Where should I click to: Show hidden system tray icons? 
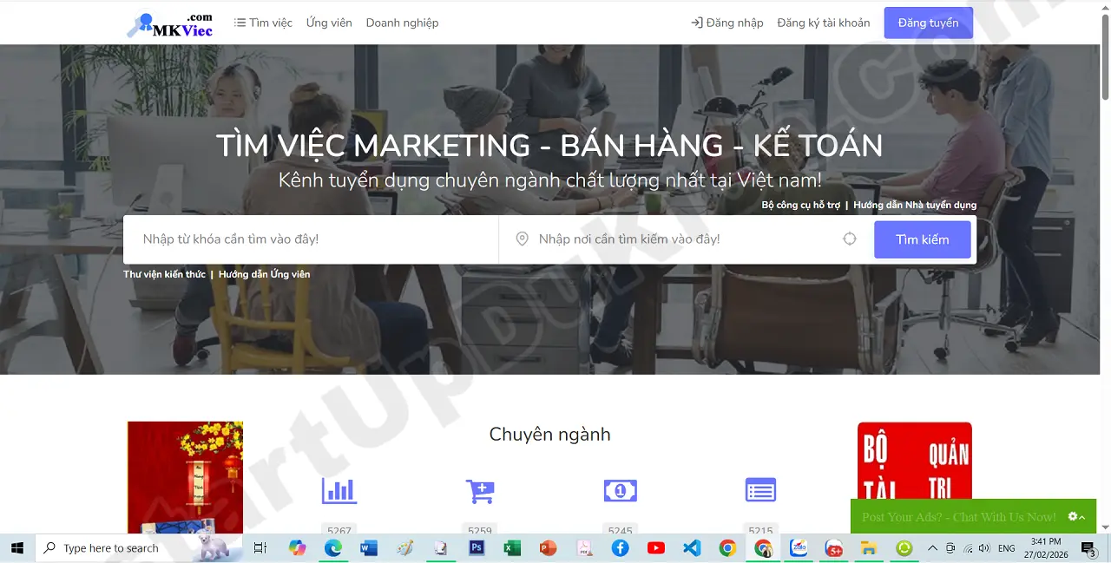pos(932,548)
